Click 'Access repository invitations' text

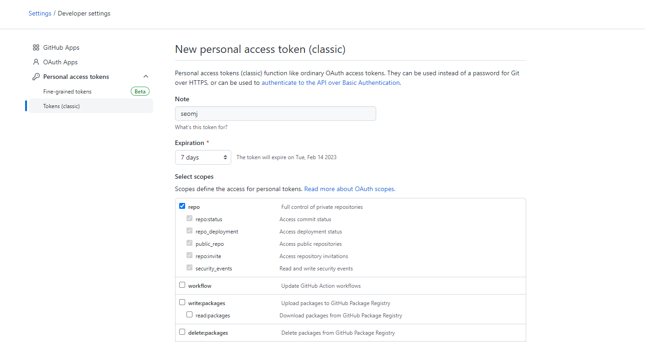click(314, 256)
